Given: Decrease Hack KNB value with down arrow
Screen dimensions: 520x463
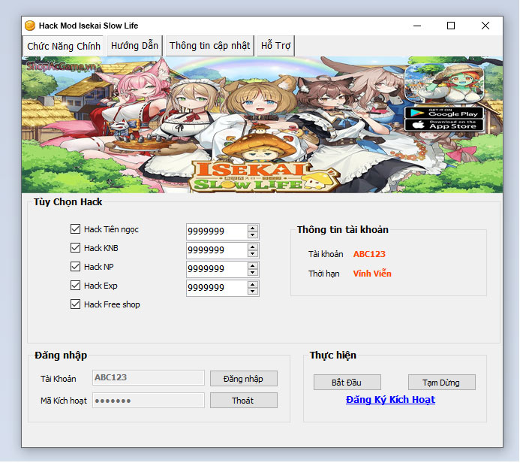Looking at the screenshot, I should 253,254.
